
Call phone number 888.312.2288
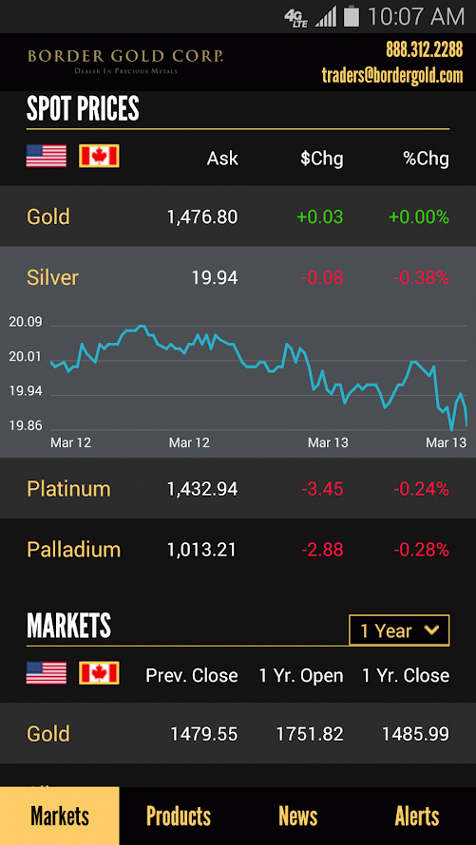[425, 49]
